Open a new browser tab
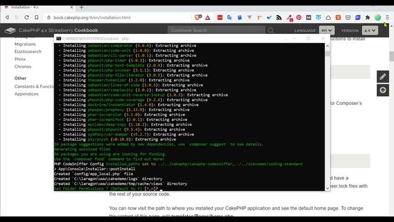The height and width of the screenshot is (222, 394). click(x=81, y=7)
